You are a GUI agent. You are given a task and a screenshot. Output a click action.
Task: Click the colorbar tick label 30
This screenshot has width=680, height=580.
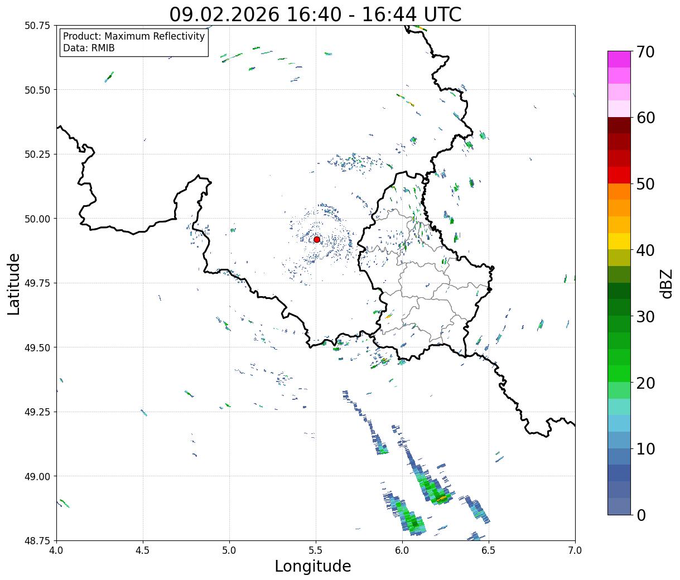click(645, 317)
